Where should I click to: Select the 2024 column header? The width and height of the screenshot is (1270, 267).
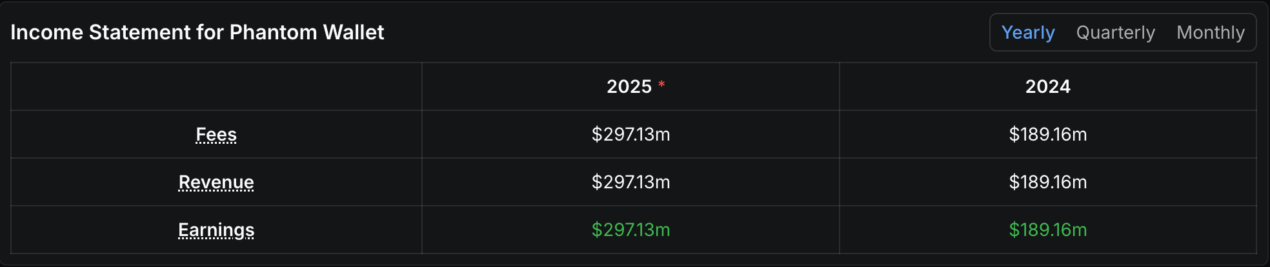1047,86
